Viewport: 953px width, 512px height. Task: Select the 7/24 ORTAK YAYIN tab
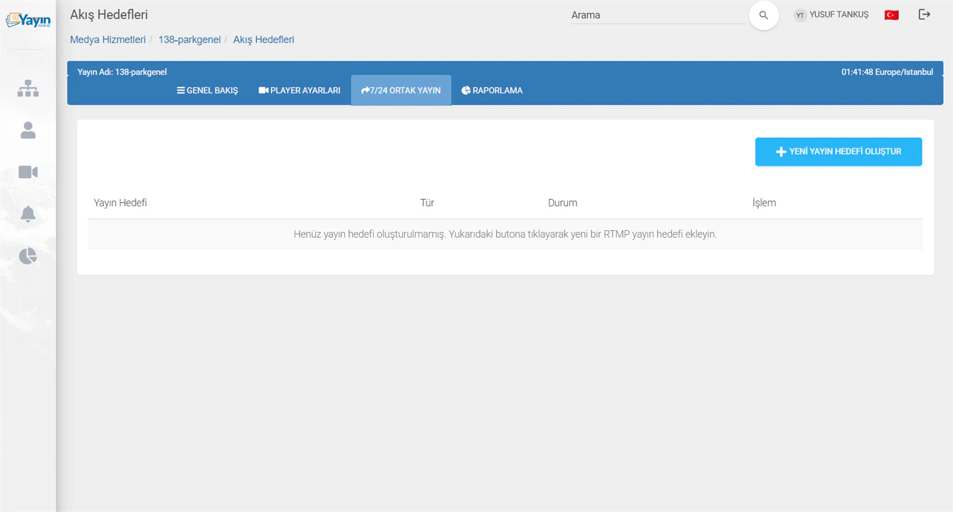401,90
